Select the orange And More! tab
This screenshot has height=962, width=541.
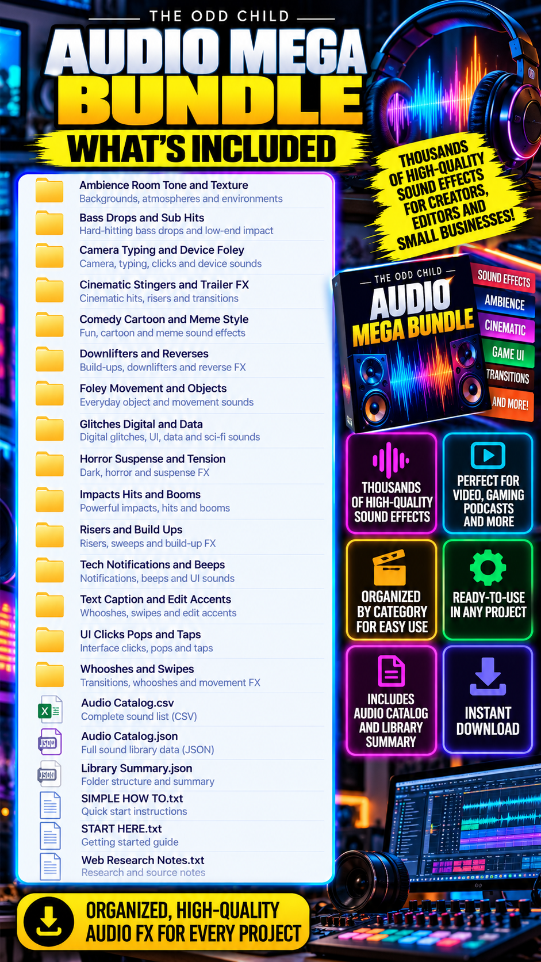point(510,403)
